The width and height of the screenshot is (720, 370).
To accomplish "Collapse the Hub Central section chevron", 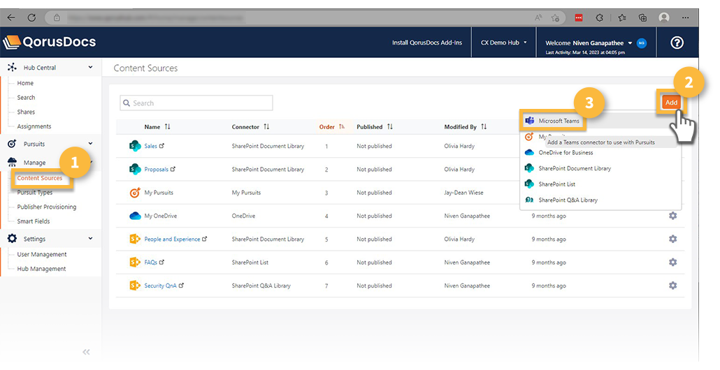I will tap(90, 68).
